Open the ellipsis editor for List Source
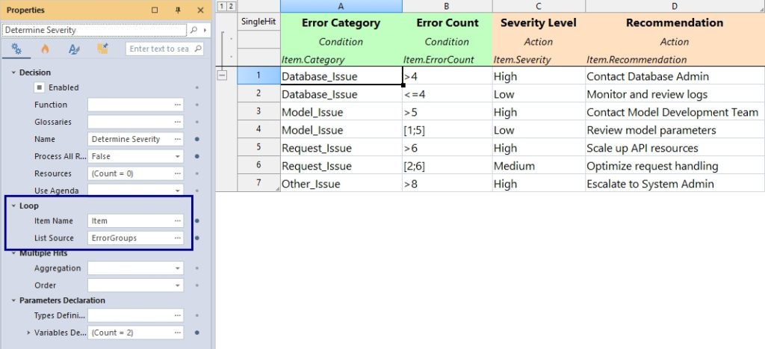The width and height of the screenshot is (765, 349). [x=177, y=238]
